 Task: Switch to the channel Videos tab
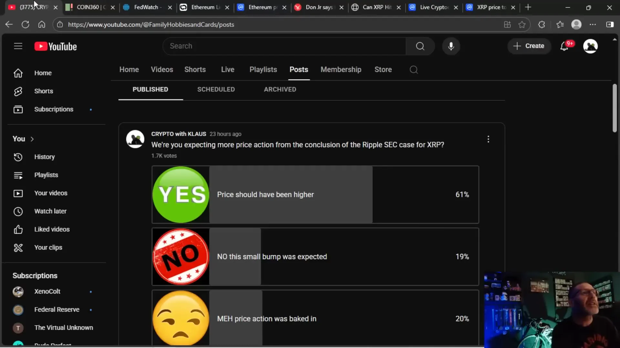162,70
